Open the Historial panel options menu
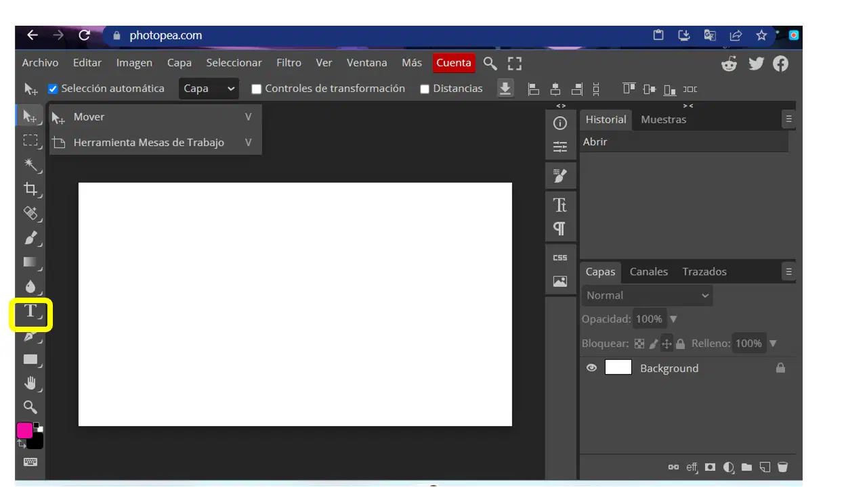This screenshot has height=487, width=867. [x=788, y=119]
